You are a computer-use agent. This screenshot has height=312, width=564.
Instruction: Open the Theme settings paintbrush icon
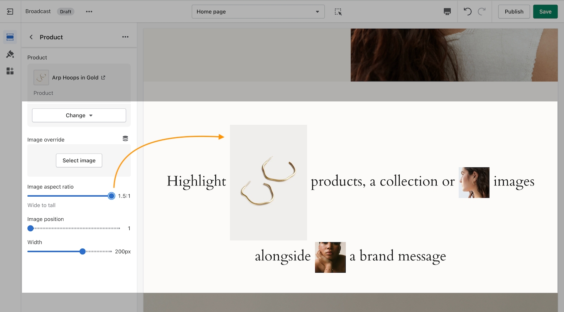[x=10, y=54]
